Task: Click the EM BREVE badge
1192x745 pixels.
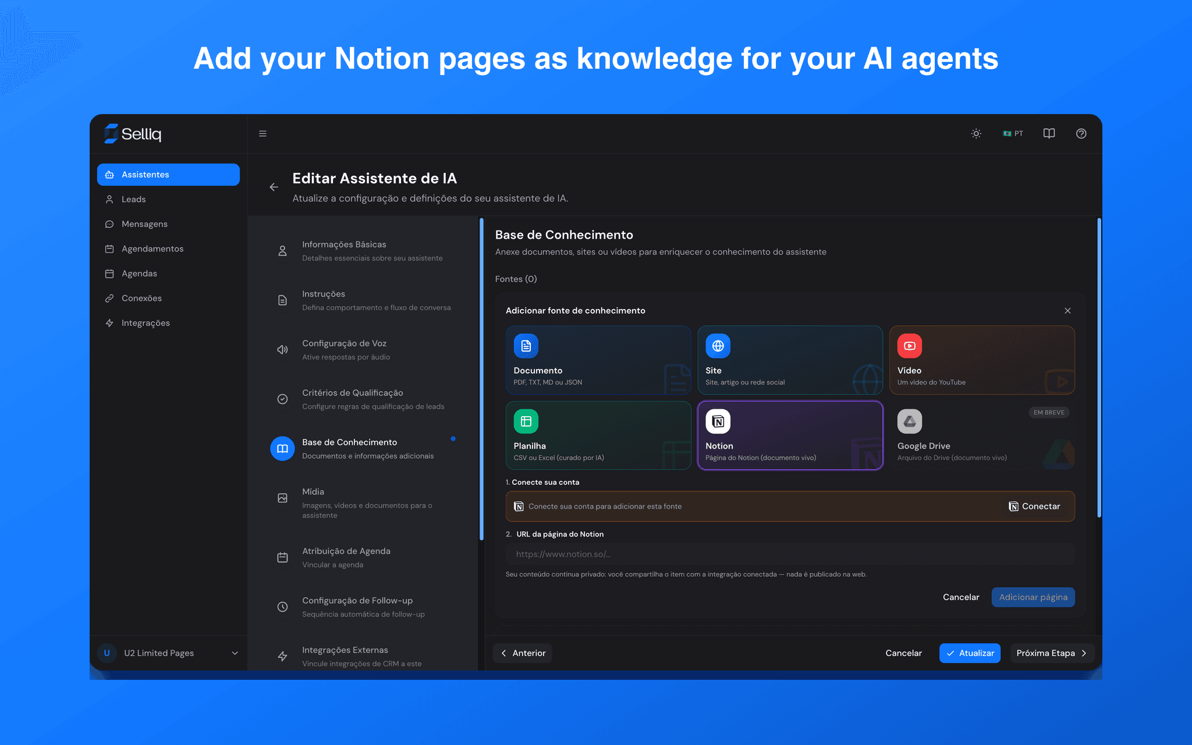Action: click(x=1049, y=413)
